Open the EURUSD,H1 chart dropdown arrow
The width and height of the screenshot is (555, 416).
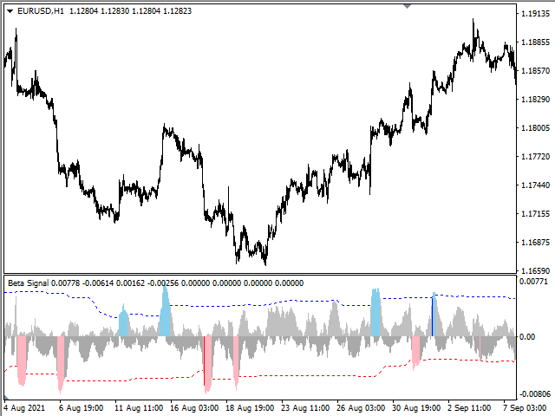(x=10, y=11)
